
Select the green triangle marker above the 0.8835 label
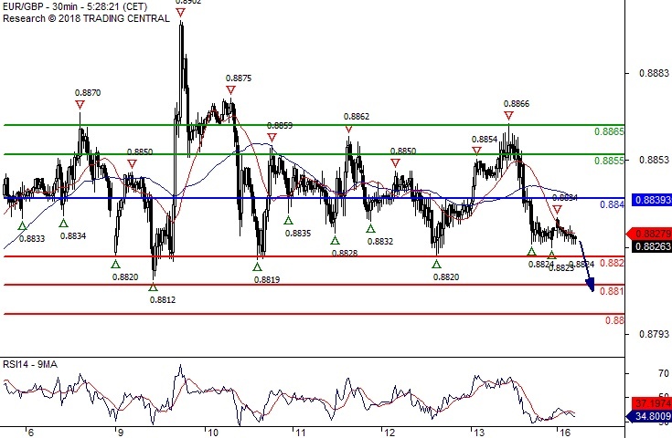(x=288, y=220)
